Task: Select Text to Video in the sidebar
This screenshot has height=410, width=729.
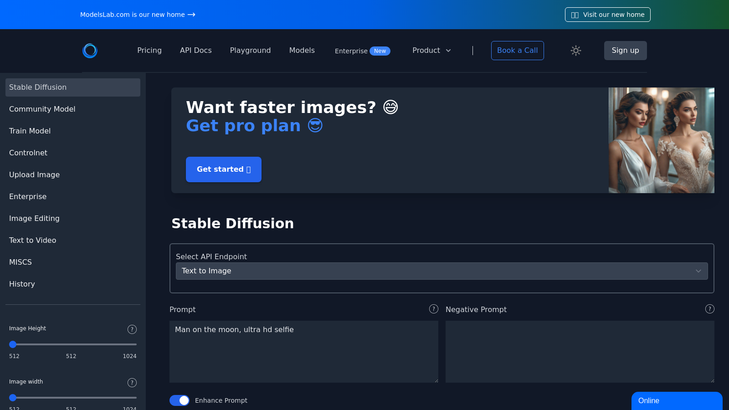Action: click(x=32, y=240)
